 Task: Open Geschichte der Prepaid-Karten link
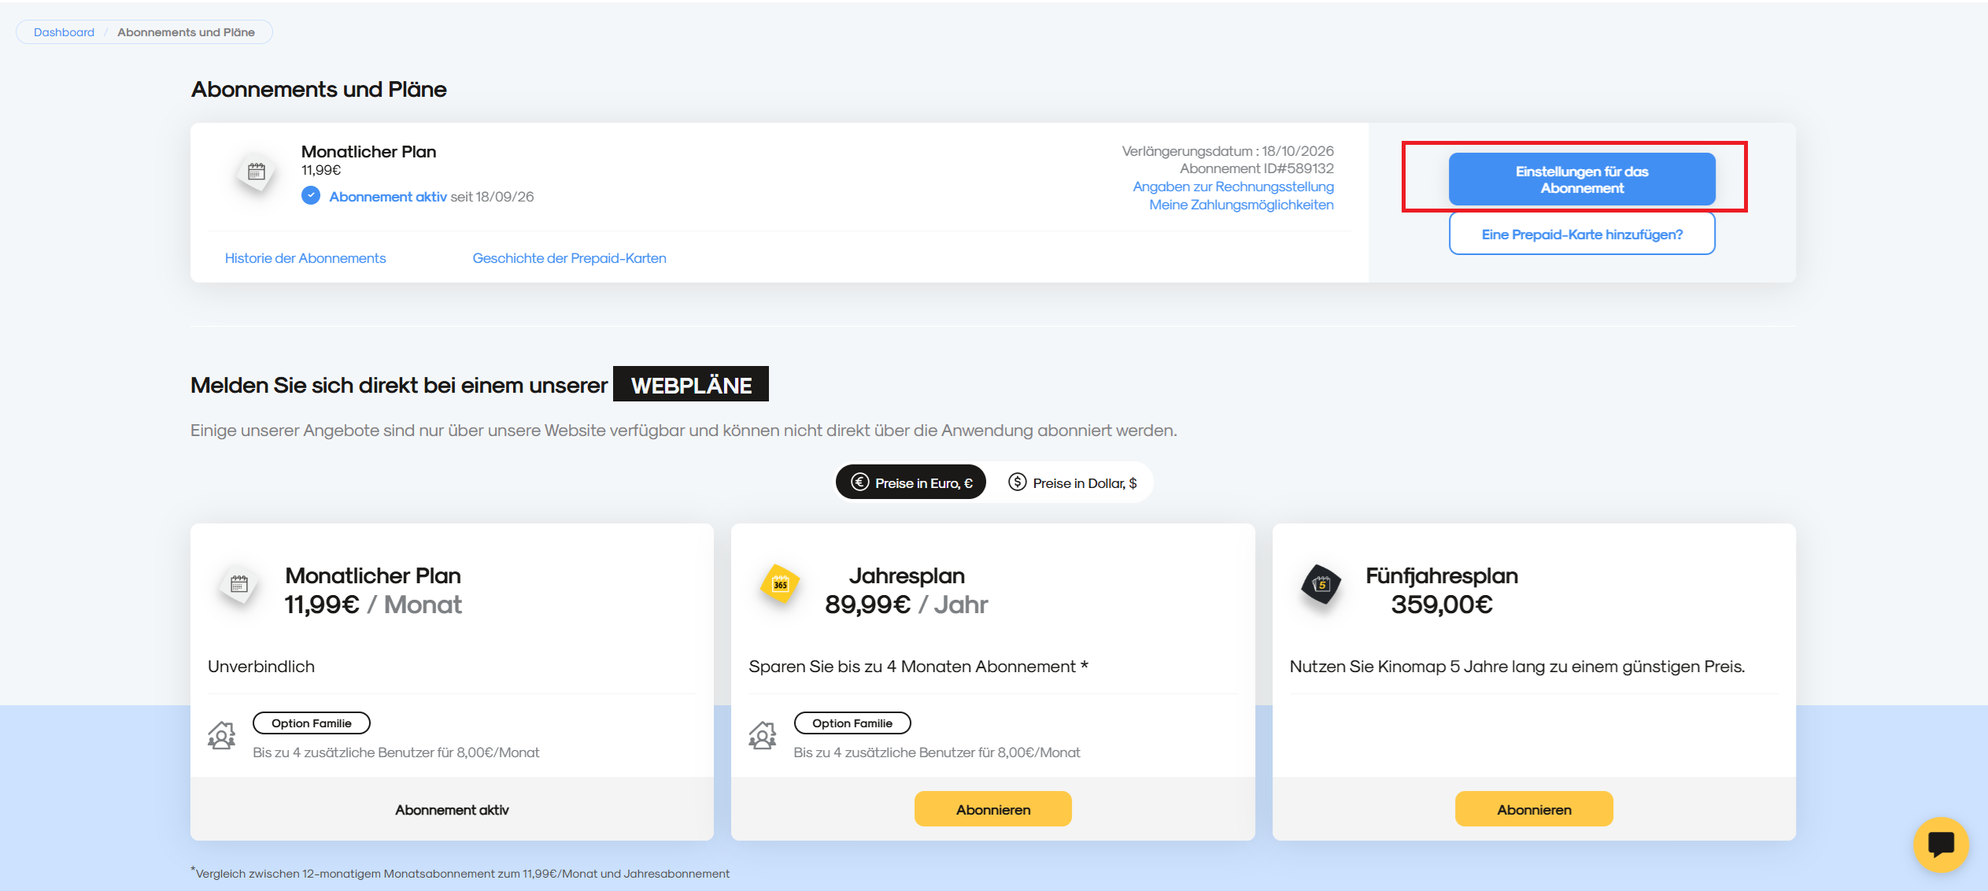[x=569, y=258]
